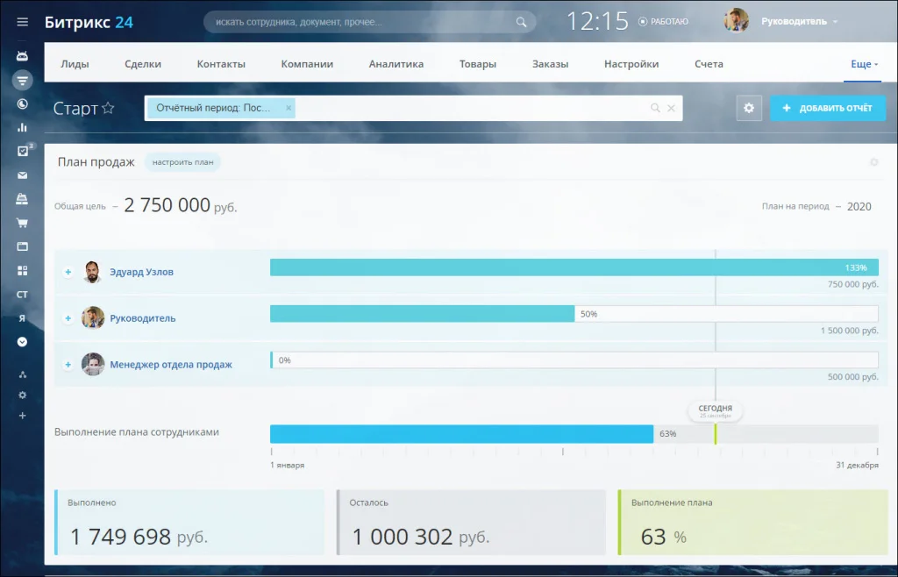Click the СЕГОДНЯ marker on the timeline
The image size is (898, 577).
[x=715, y=410]
